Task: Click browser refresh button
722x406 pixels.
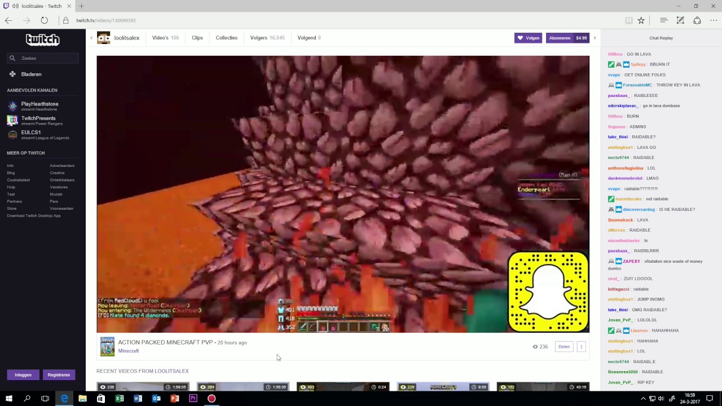Action: pos(44,20)
